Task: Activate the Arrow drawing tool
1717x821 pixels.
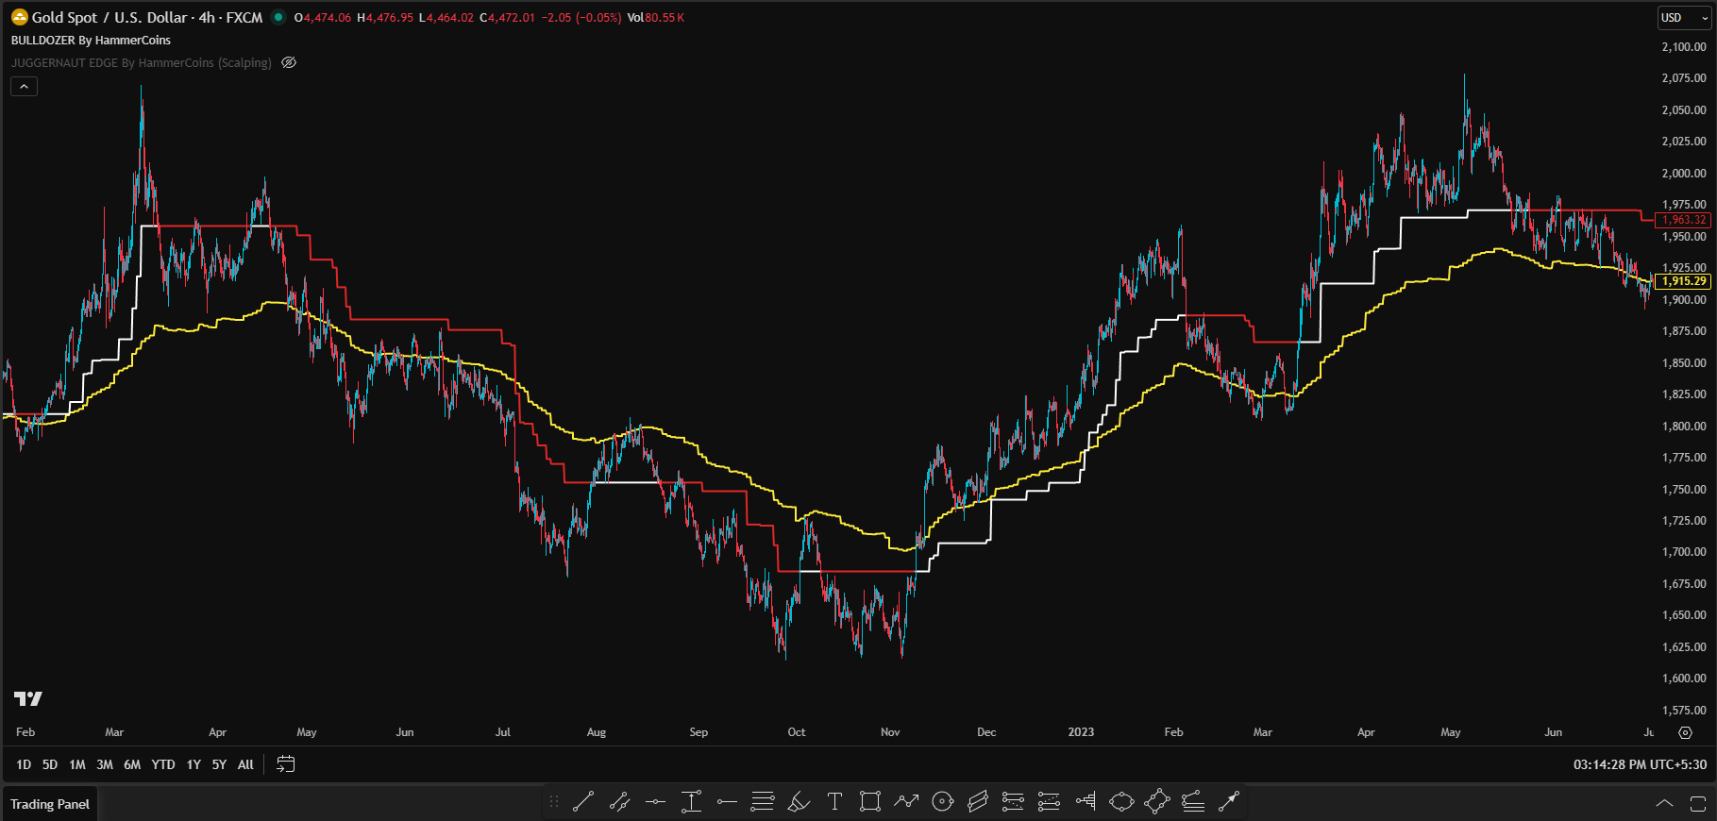Action: (x=1228, y=802)
